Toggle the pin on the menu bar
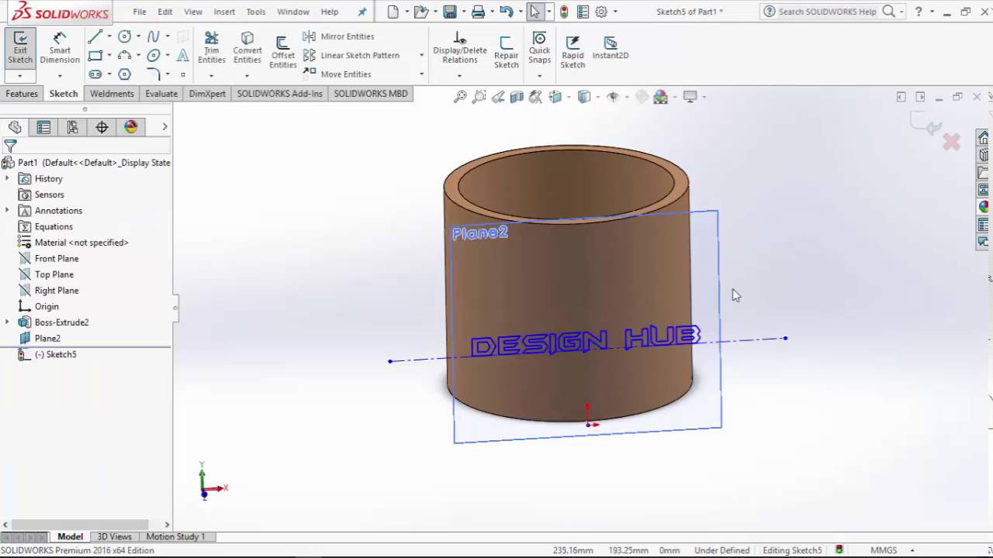Image resolution: width=993 pixels, height=558 pixels. (362, 12)
